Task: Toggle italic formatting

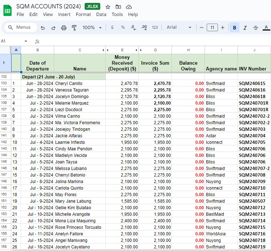Action: pyautogui.click(x=245, y=28)
